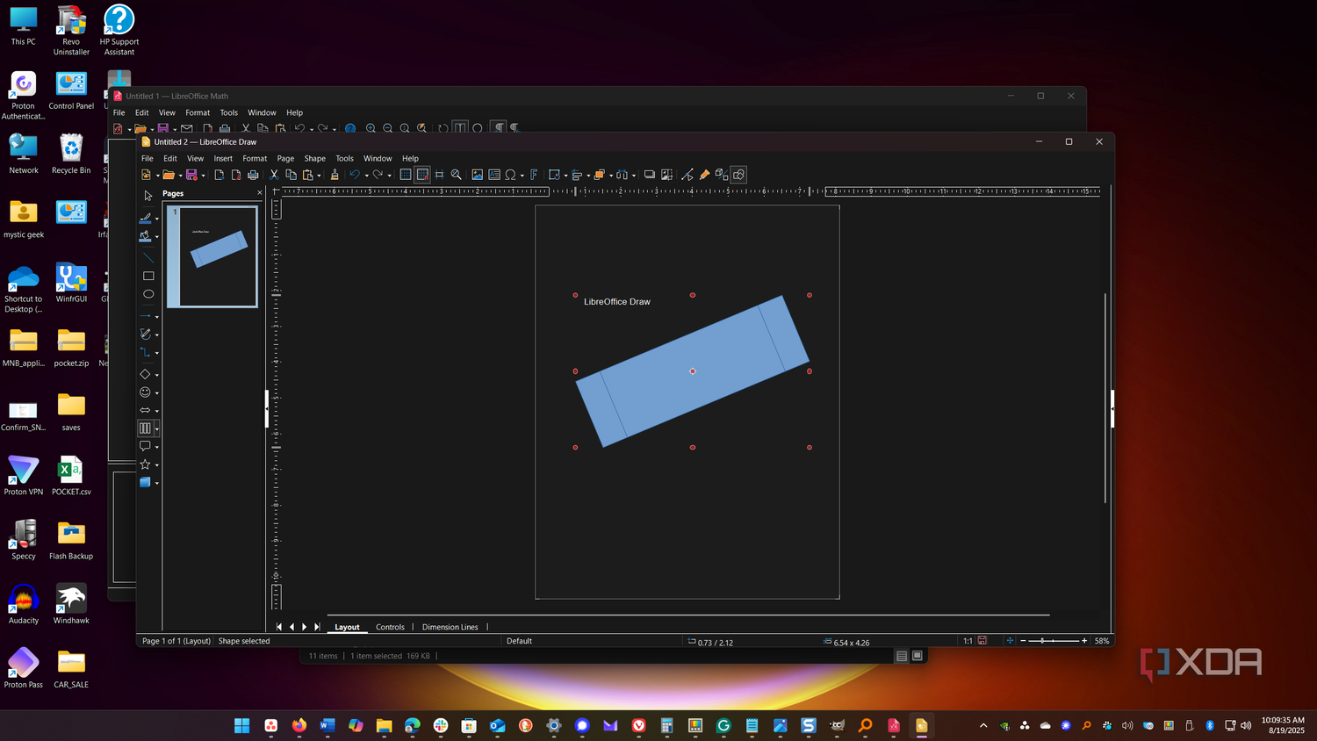Viewport: 1317px width, 741px height.
Task: Click the zoom slider in status bar
Action: [x=1054, y=641]
